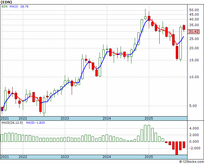Click the current price tag 31.42
This screenshot has height=164, width=204.
(x=194, y=32)
